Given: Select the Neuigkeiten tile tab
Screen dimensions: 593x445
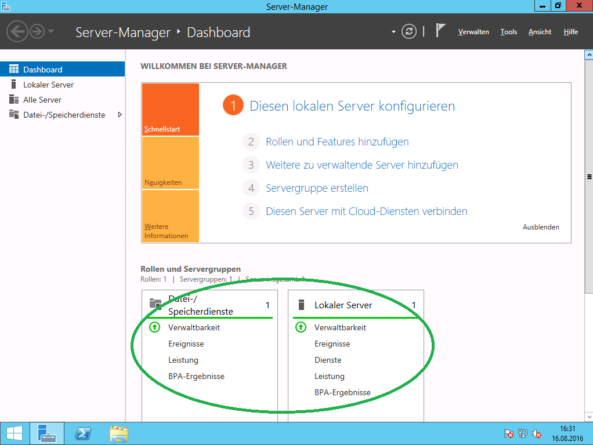Looking at the screenshot, I should click(170, 163).
